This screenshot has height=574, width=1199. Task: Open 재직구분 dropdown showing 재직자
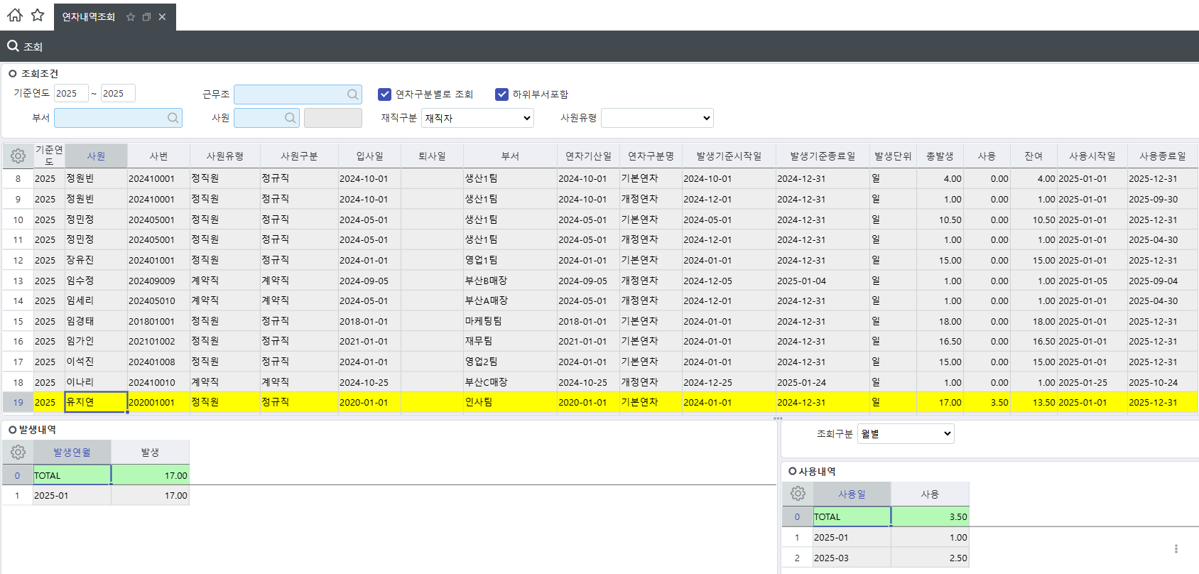[477, 118]
